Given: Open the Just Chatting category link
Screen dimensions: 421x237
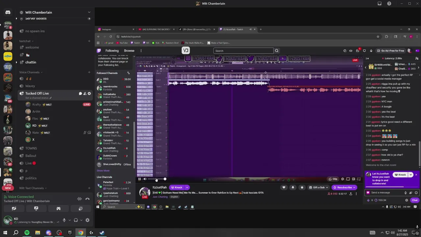Looking at the screenshot, I should tap(160, 197).
